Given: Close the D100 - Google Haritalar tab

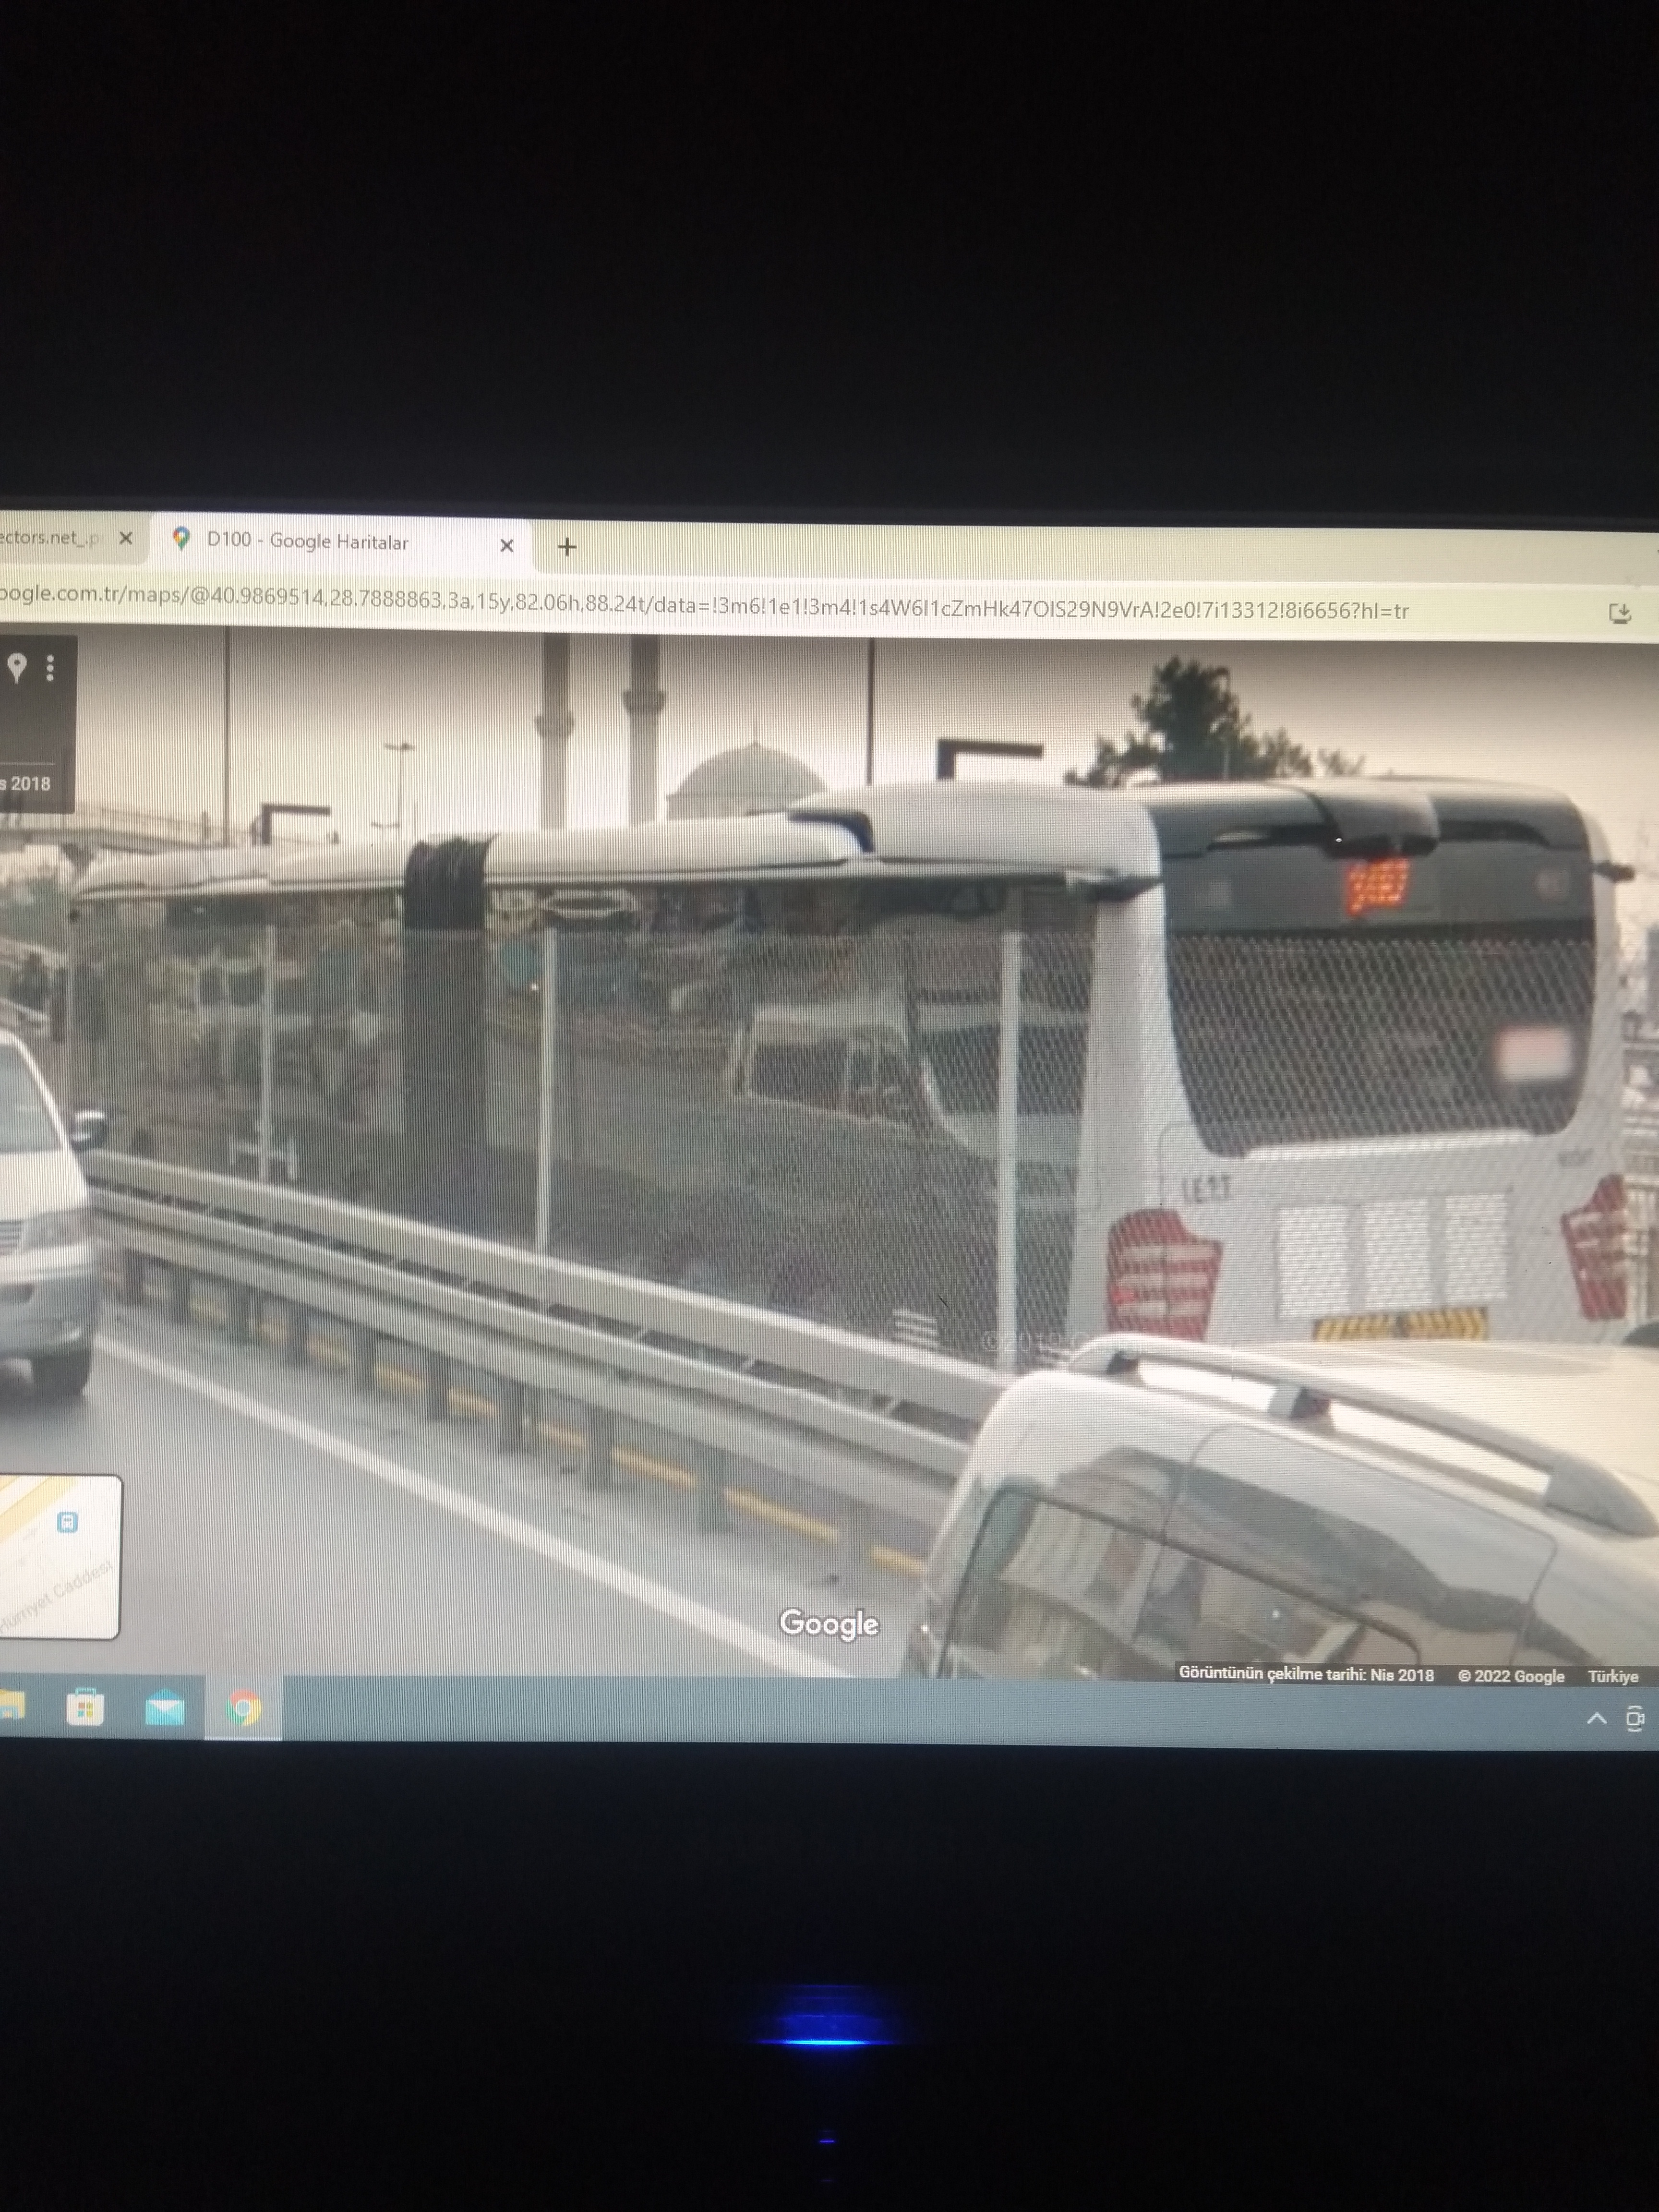Looking at the screenshot, I should (506, 546).
